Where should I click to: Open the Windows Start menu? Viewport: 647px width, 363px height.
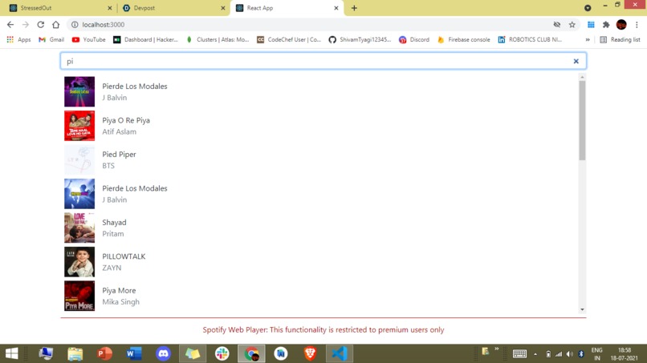click(11, 353)
